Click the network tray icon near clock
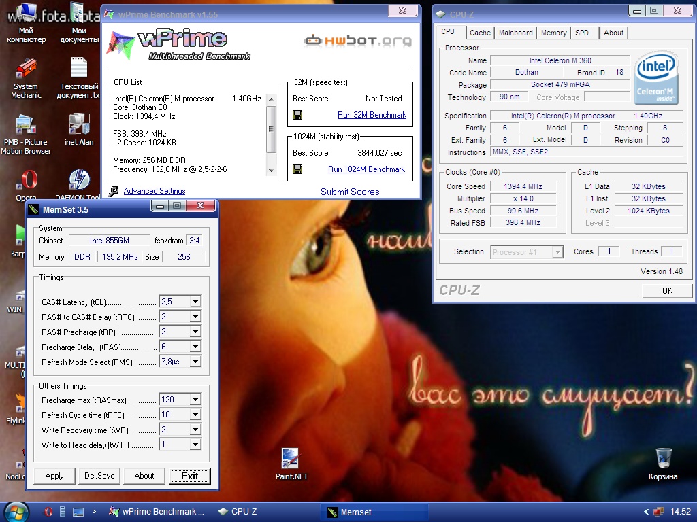697x522 pixels. tap(659, 512)
